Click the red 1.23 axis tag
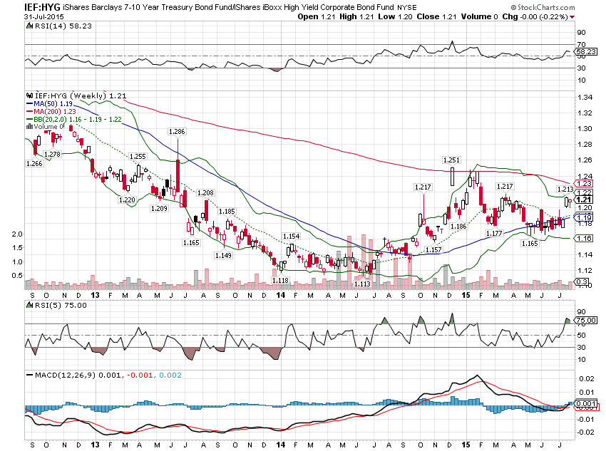606x451 pixels. click(x=585, y=183)
